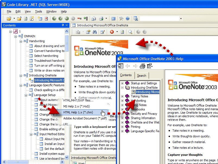Screen dimensions: 218x164
Task: Expand Printing book in Help contents
Action: [x=122, y=127]
